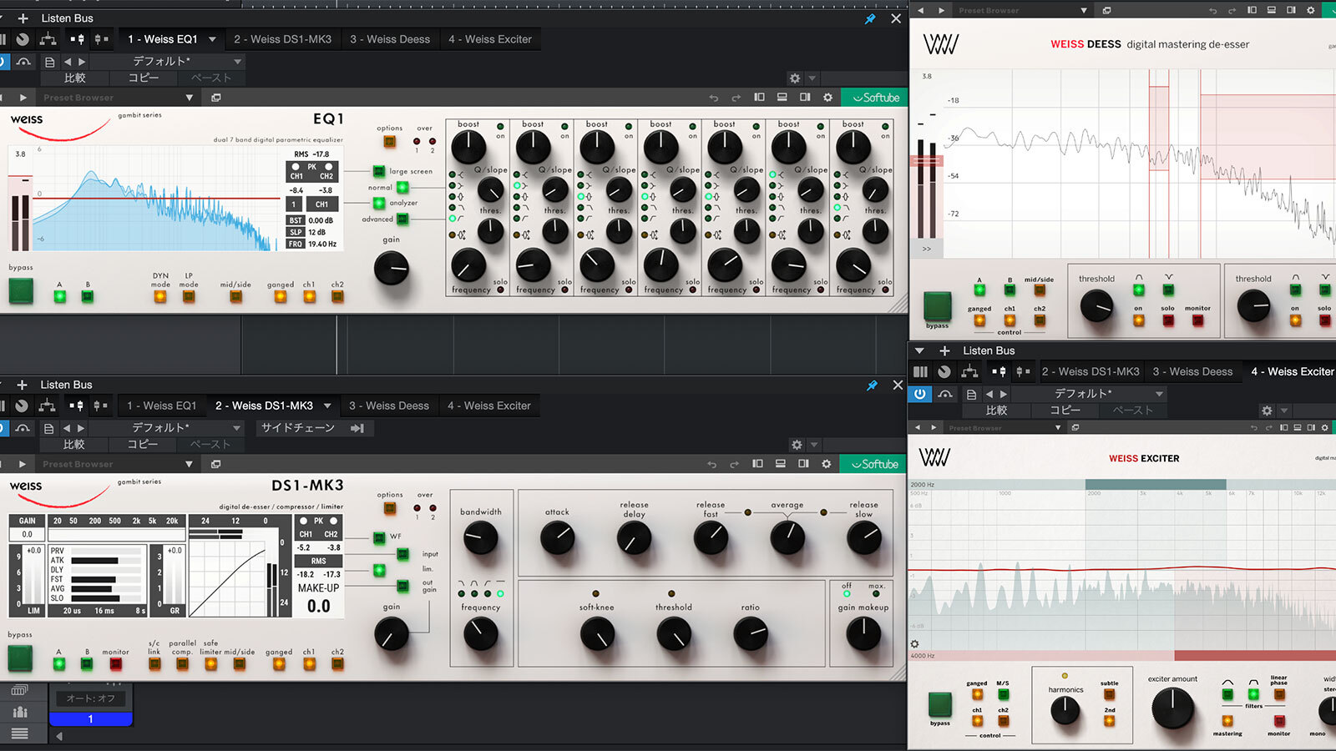Undo in the EQ1 Softube toolbar

pyautogui.click(x=713, y=98)
